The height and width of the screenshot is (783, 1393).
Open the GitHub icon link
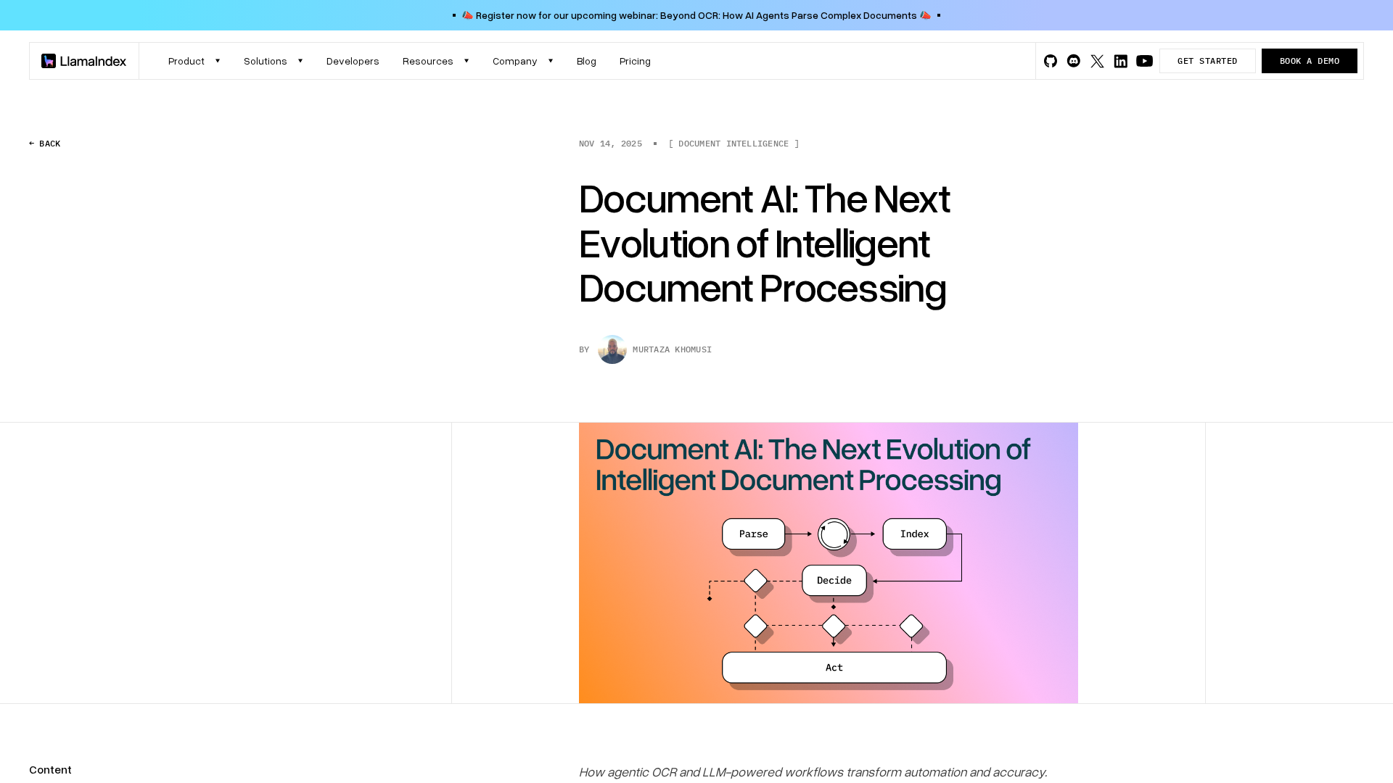point(1050,61)
